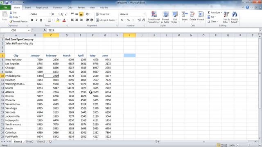Click the Bold formatting icon
Image resolution: width=262 pixels, height=147 pixels.
click(x=32, y=20)
